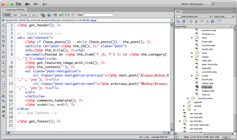The image size is (237, 140).
Task: Click the Collapse Selection icon
Action: pos(3,41)
